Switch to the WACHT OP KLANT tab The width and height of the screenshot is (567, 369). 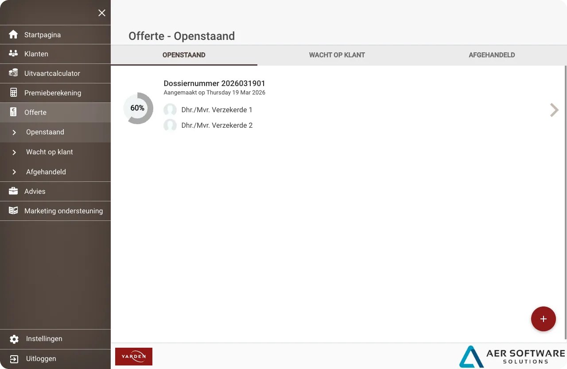tap(337, 55)
